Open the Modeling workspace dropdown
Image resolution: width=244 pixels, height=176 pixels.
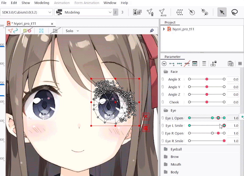click(84, 12)
